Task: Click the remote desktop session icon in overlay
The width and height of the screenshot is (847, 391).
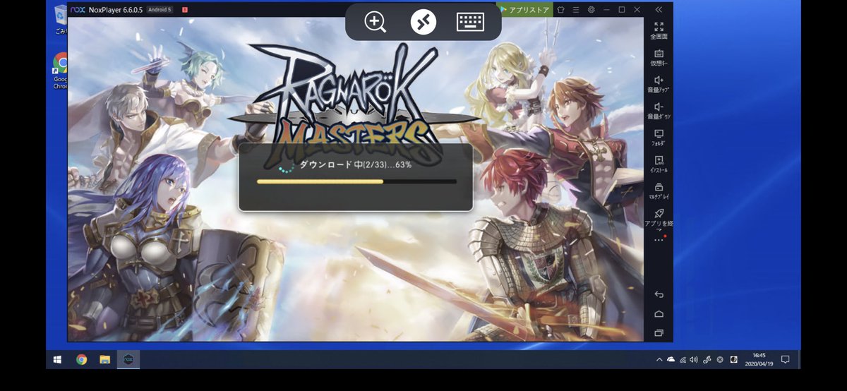Action: point(423,22)
